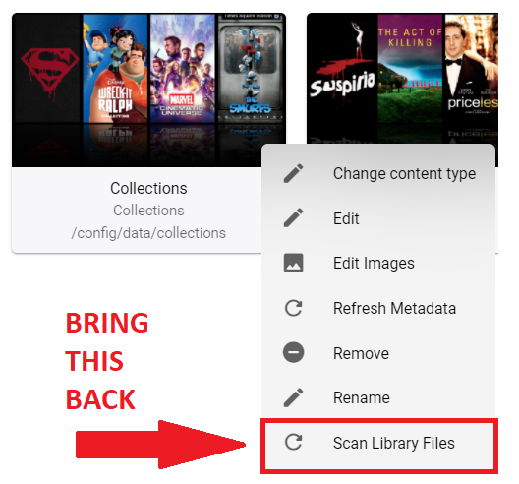Click the Marvel Cinematic Universe poster
This screenshot has height=484, width=519.
(x=183, y=68)
